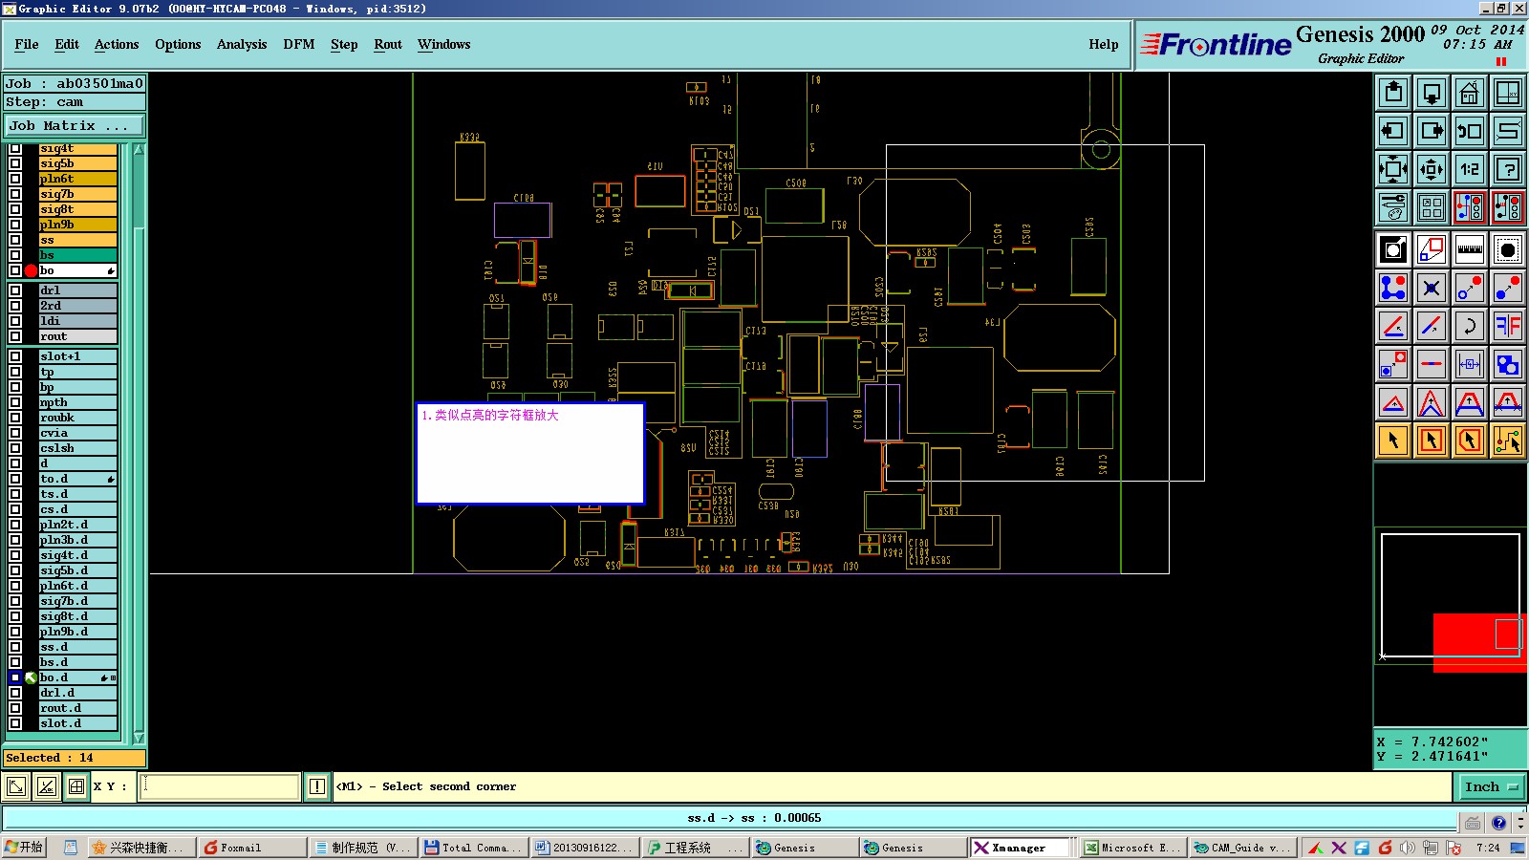Open the Rout menu

(388, 44)
